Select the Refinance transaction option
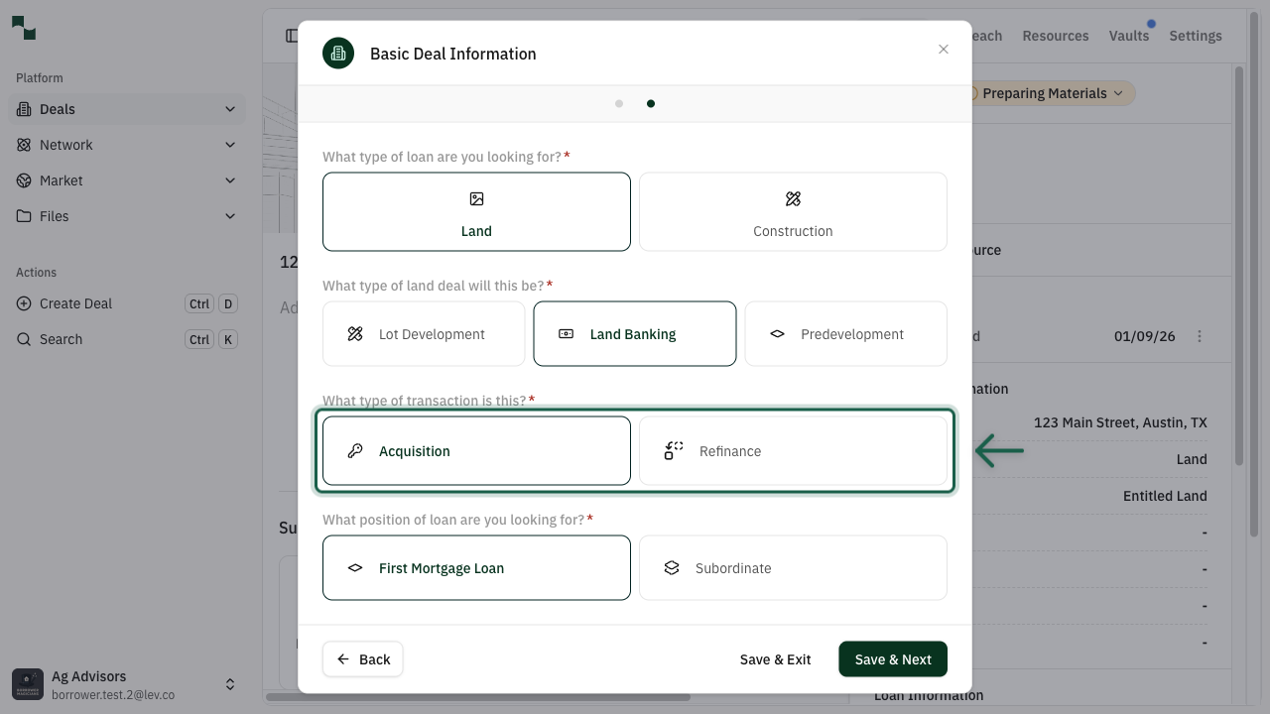Viewport: 1270px width, 714px height. (794, 450)
